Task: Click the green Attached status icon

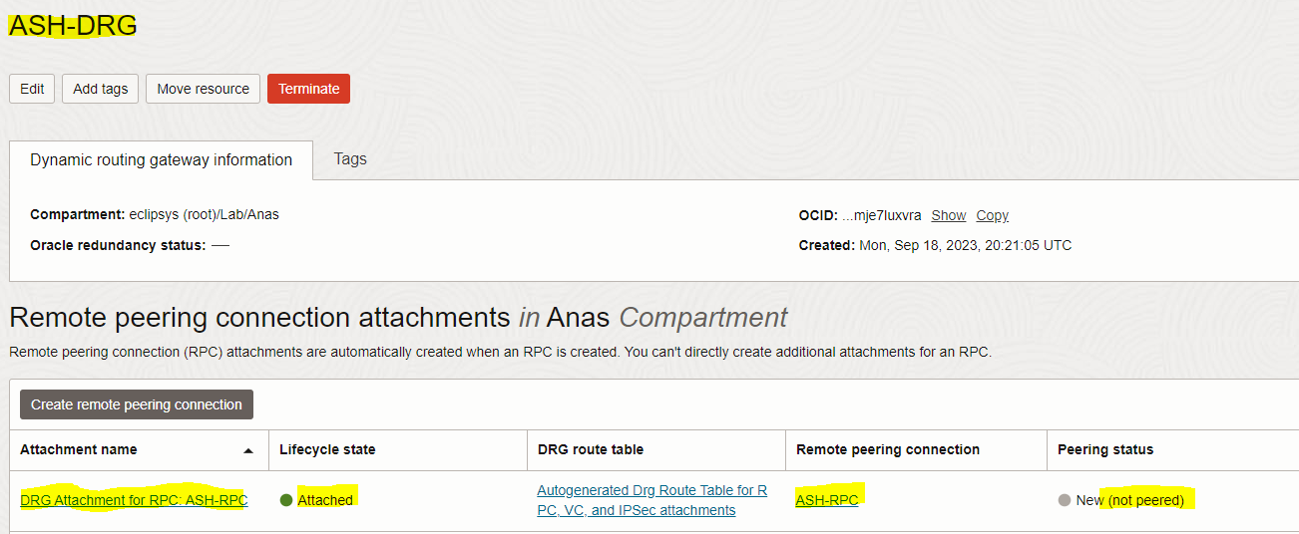Action: [286, 500]
